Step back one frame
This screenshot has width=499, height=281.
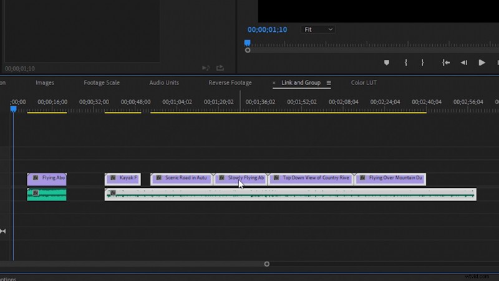point(463,63)
